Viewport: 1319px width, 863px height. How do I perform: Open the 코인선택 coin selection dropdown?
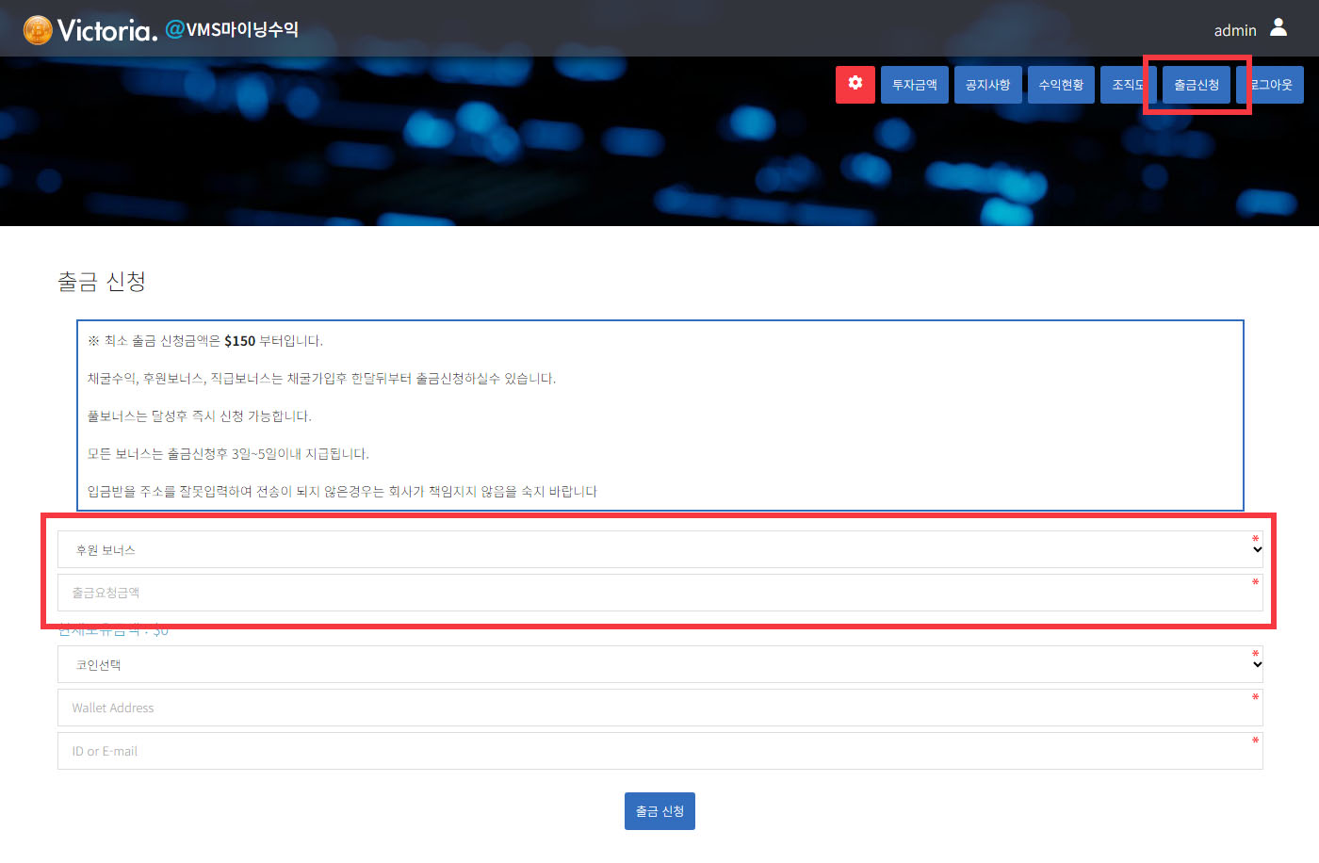click(659, 665)
